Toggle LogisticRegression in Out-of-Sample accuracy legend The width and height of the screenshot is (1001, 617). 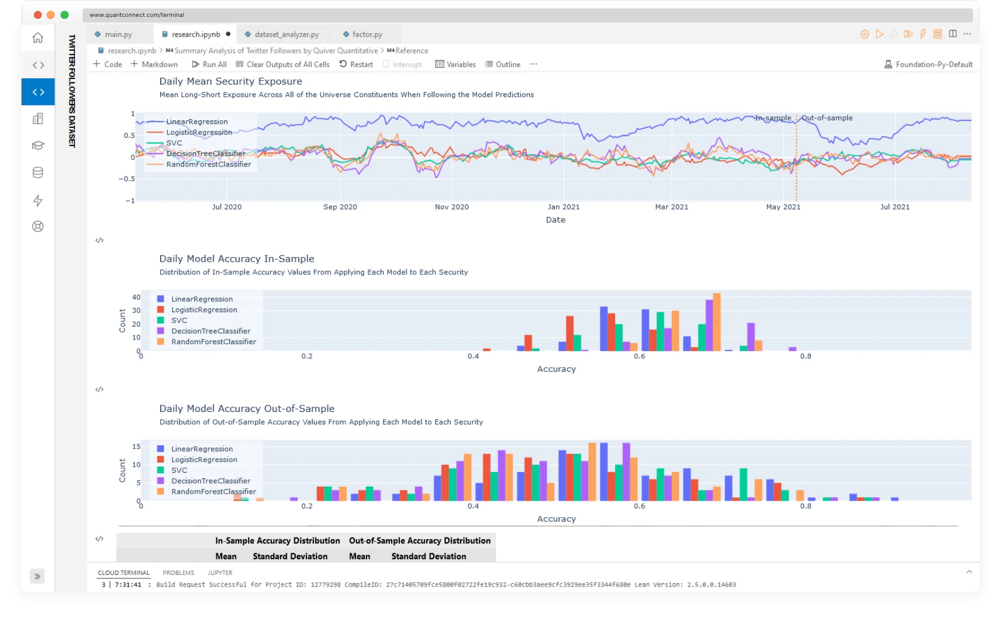pos(203,460)
